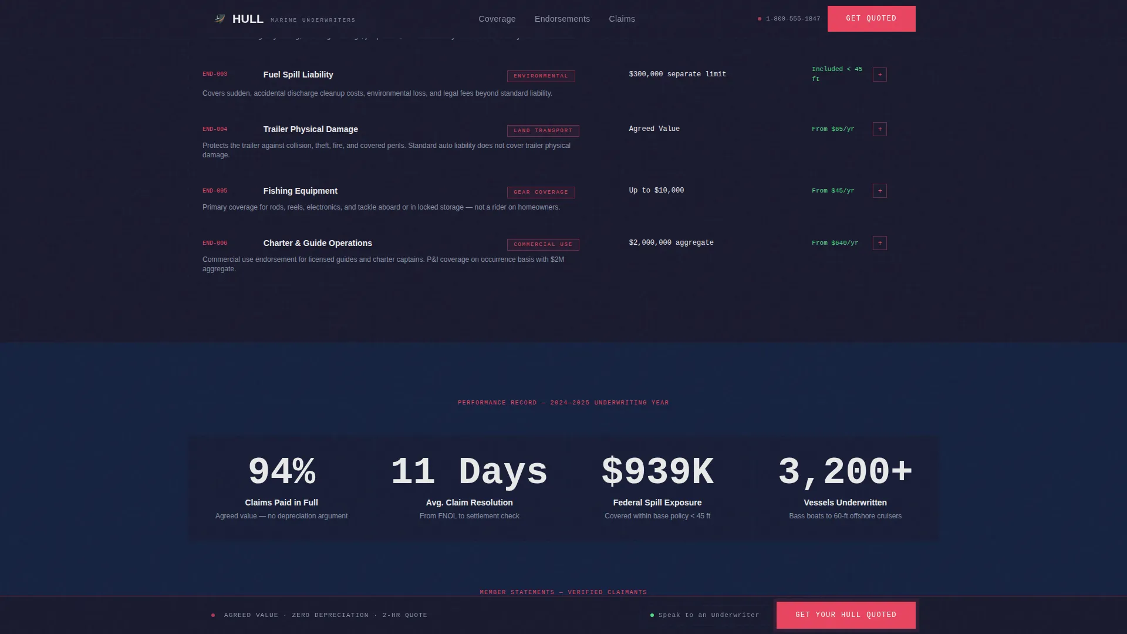This screenshot has width=1127, height=634.
Task: Click the GET QUOTED header button
Action: click(x=872, y=19)
